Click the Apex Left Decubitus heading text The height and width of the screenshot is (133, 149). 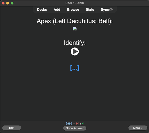tap(75, 21)
